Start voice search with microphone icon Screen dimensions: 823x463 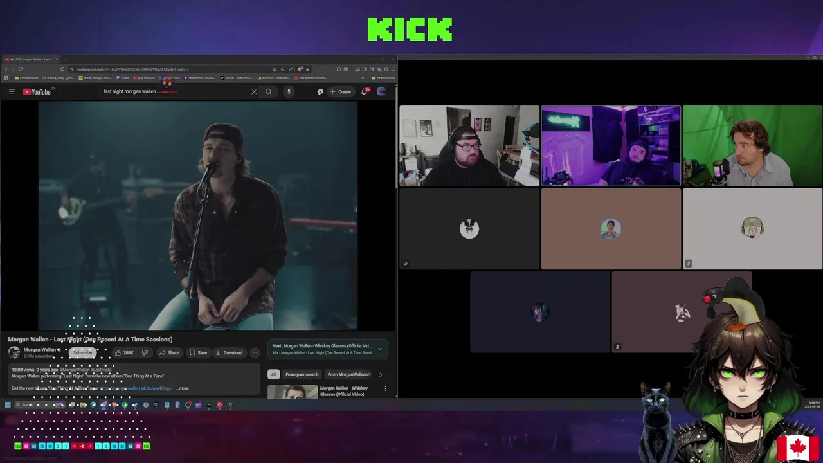[x=289, y=91]
